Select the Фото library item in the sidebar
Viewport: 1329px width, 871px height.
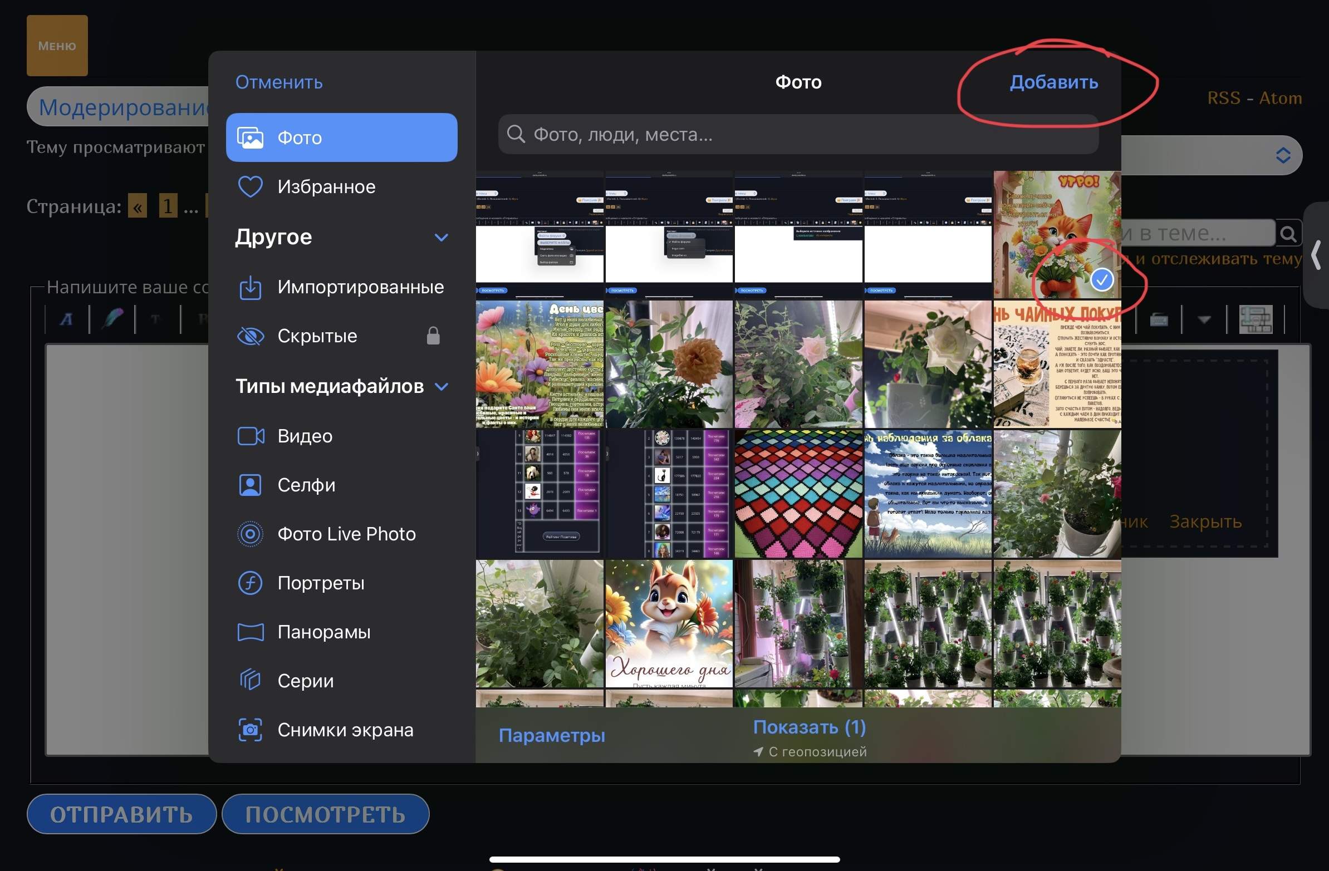click(x=341, y=137)
